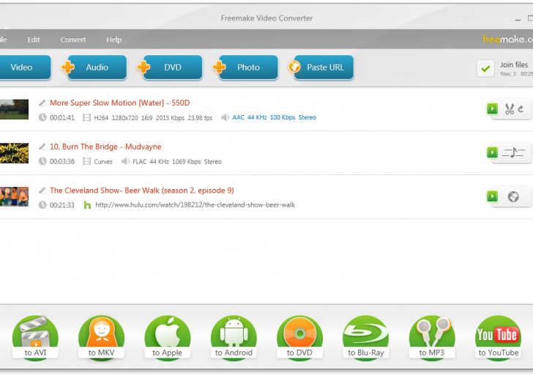Minimize the Freemake Video Converter window
Screen dimensions: 533x376
pyautogui.click(x=518, y=19)
